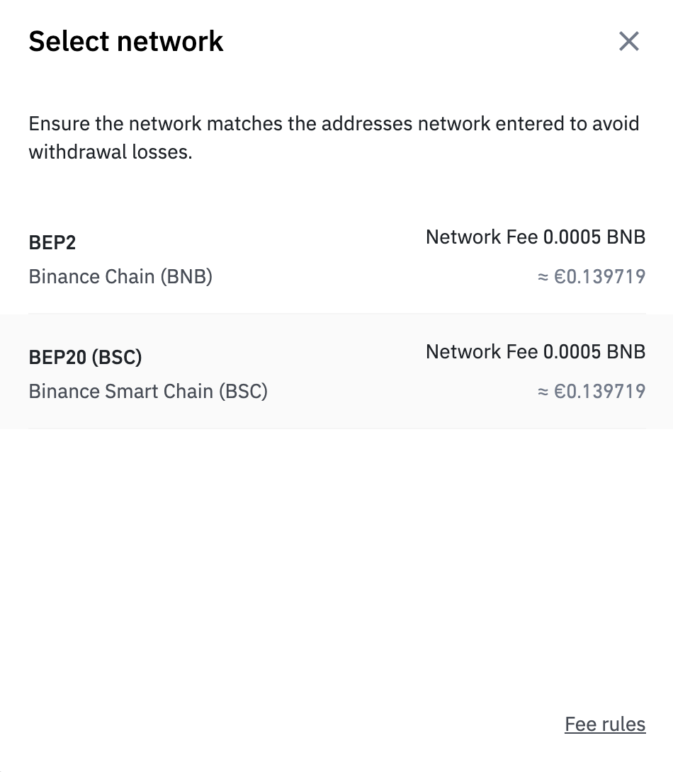Click Binance Smart Chain (BSC) description
Viewport: 673px width, 772px height.
[x=148, y=391]
